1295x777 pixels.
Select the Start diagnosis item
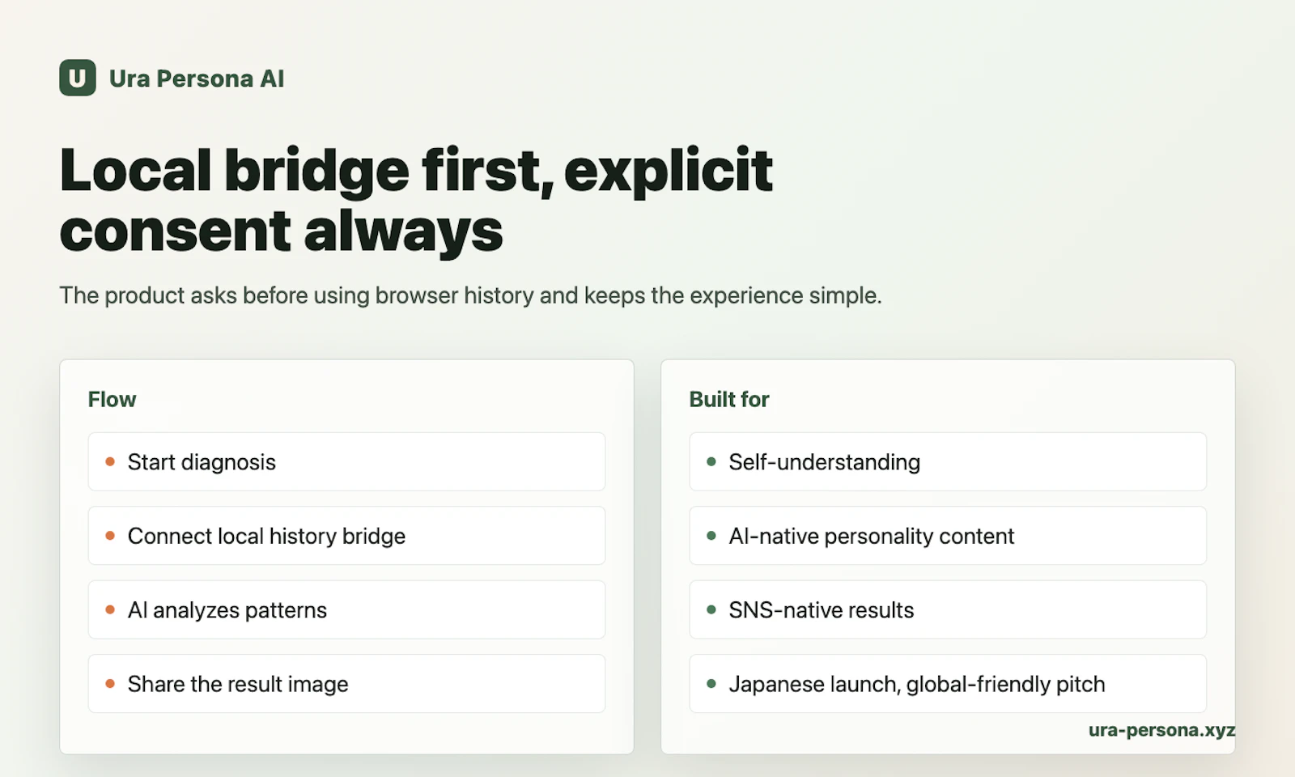346,461
